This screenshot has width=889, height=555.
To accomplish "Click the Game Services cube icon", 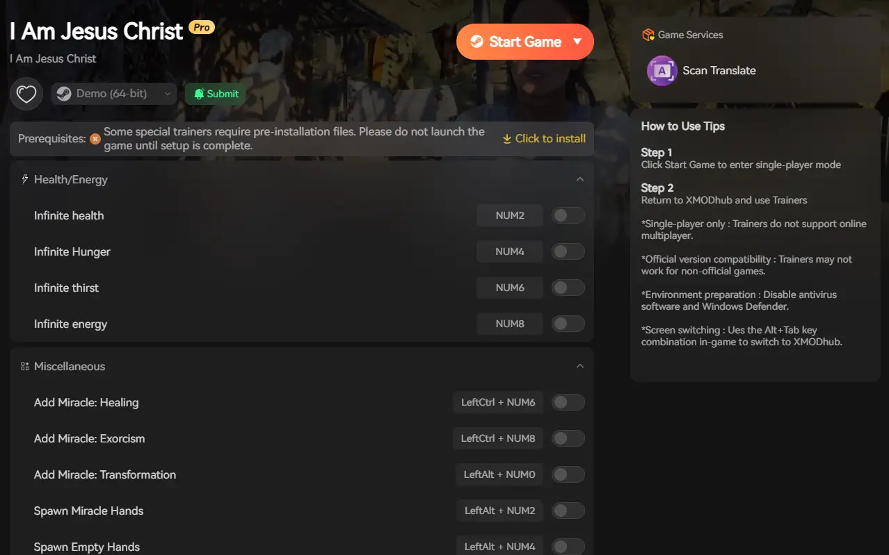I will pos(648,34).
